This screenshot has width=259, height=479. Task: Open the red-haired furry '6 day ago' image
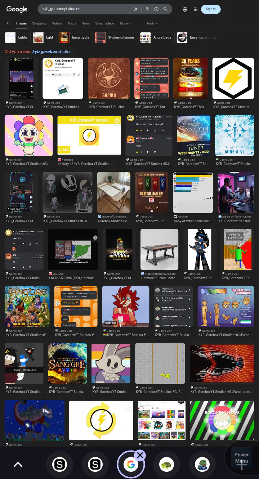126,306
